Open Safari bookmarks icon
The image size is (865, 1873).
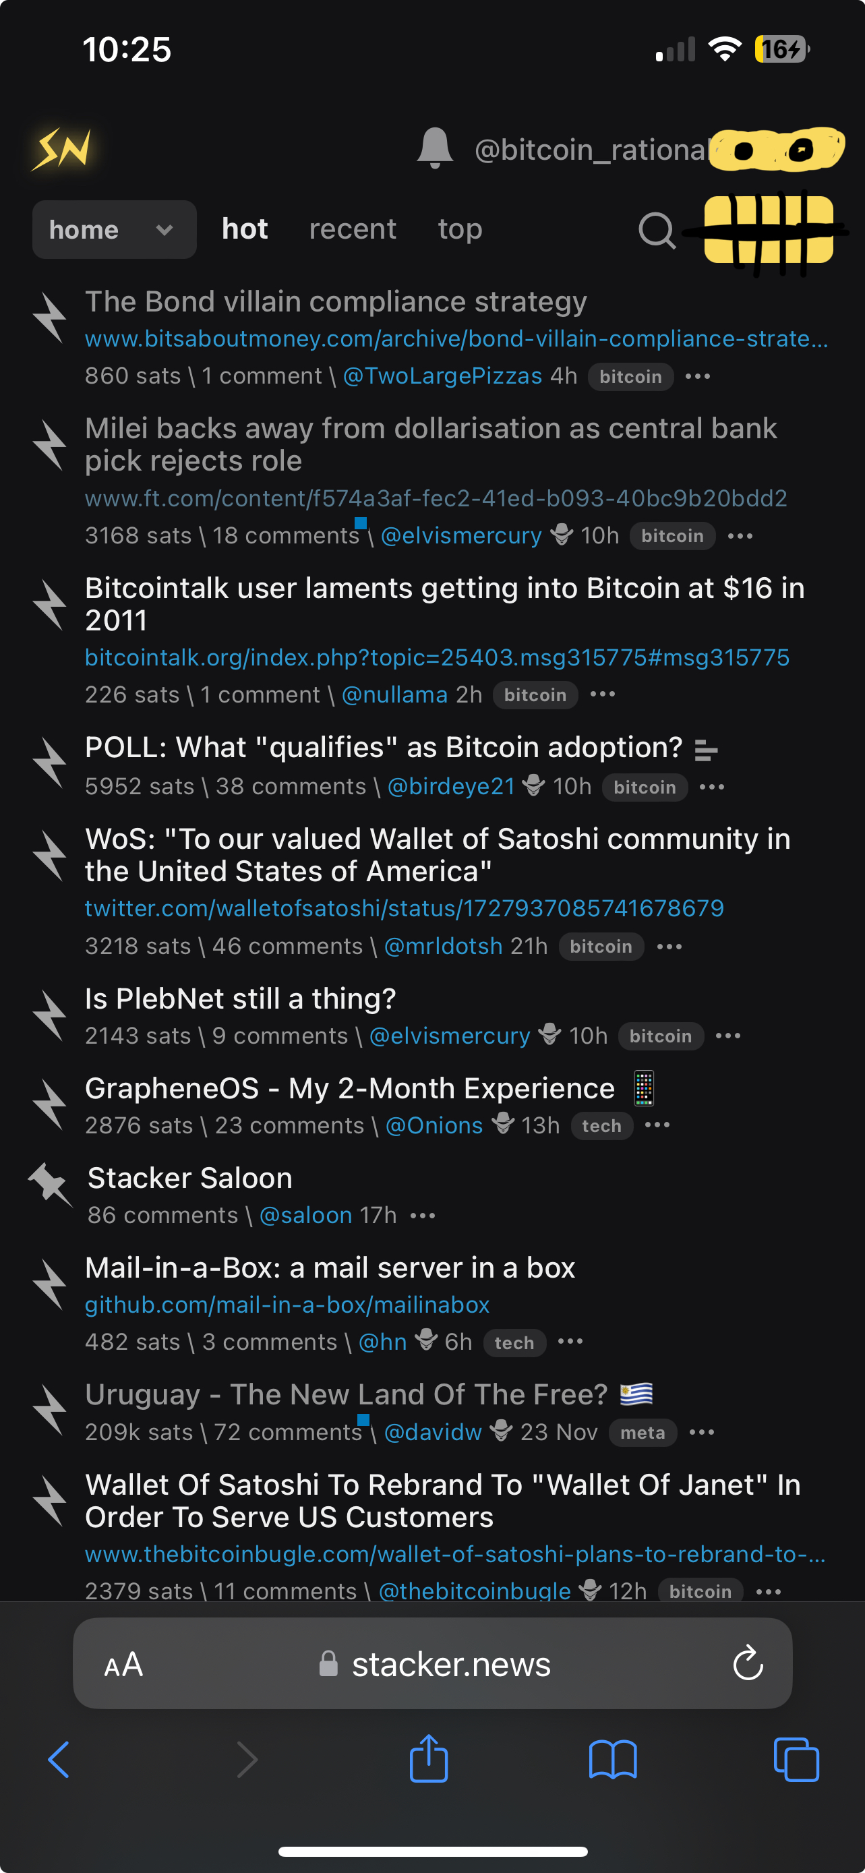pyautogui.click(x=612, y=1760)
